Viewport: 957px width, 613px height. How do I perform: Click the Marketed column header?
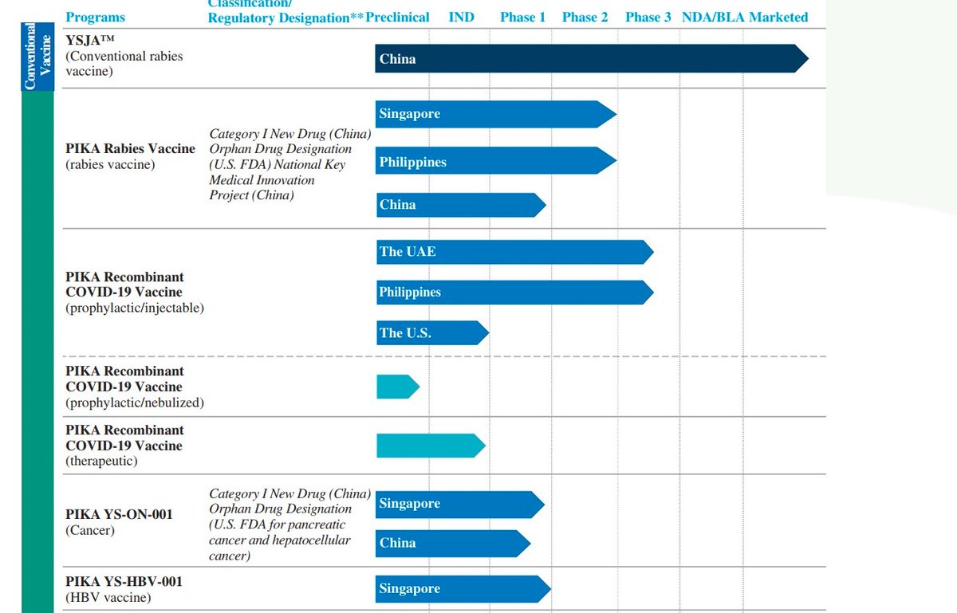[x=778, y=17]
